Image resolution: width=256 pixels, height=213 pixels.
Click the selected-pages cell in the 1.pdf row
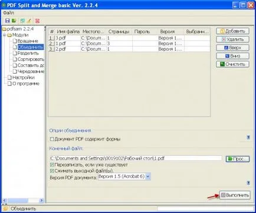[197, 44]
